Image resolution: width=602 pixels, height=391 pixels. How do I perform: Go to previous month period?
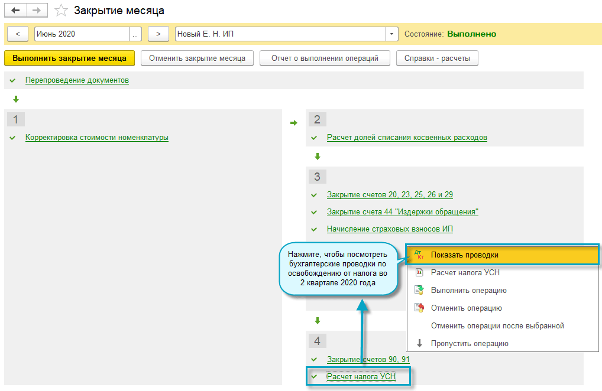(18, 34)
